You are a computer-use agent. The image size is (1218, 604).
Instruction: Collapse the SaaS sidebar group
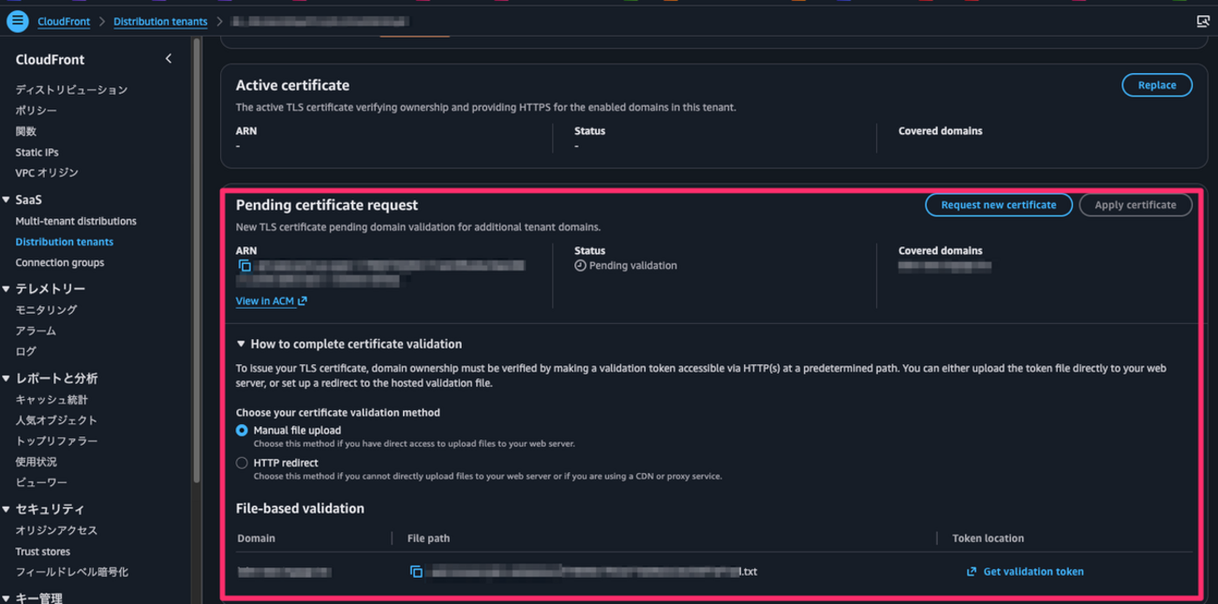click(7, 200)
